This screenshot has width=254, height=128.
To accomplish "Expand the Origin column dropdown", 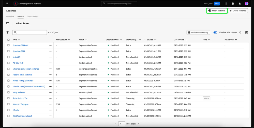I will click(86, 40).
